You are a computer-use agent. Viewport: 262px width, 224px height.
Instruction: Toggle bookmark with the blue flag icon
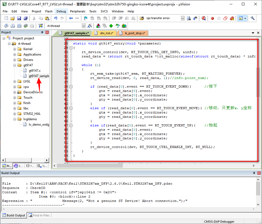pos(86,18)
